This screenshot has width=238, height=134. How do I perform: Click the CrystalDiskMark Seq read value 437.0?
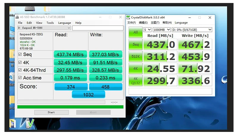point(160,44)
